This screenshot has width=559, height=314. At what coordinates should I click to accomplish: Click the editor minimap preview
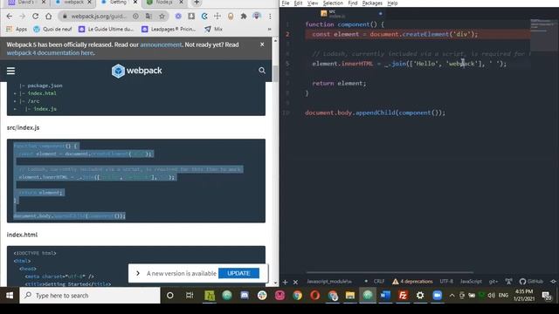pyautogui.click(x=544, y=34)
